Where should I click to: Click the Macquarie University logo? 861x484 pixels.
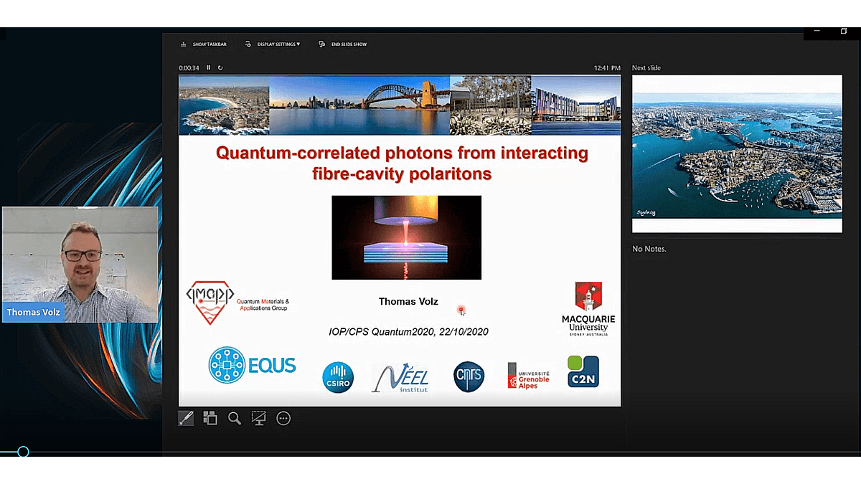(x=588, y=309)
